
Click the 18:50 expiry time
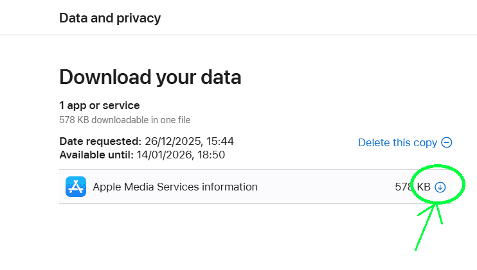tap(212, 155)
